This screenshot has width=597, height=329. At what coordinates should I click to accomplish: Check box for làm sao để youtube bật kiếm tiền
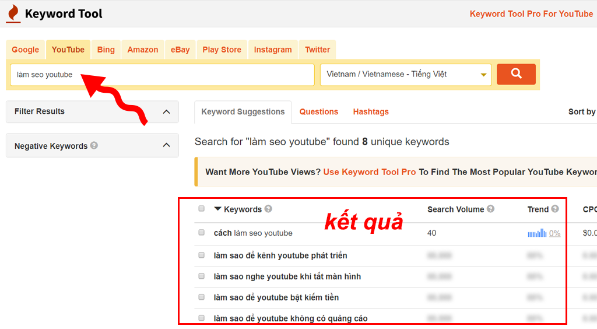201,297
